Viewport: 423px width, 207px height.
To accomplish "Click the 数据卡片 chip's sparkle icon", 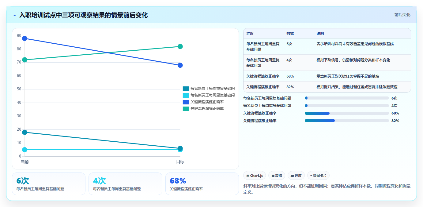I will click(x=311, y=176).
